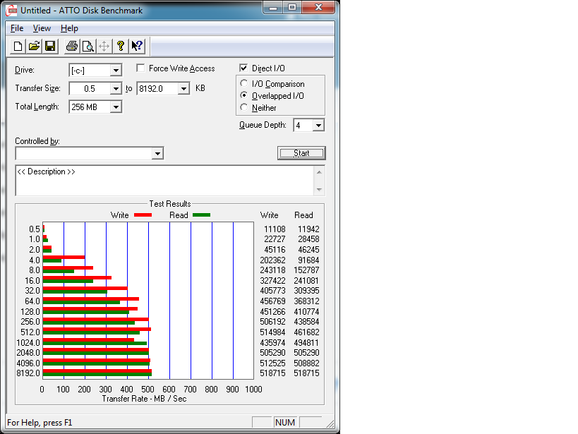Click the 505290 write value for 2048.0

pos(273,353)
